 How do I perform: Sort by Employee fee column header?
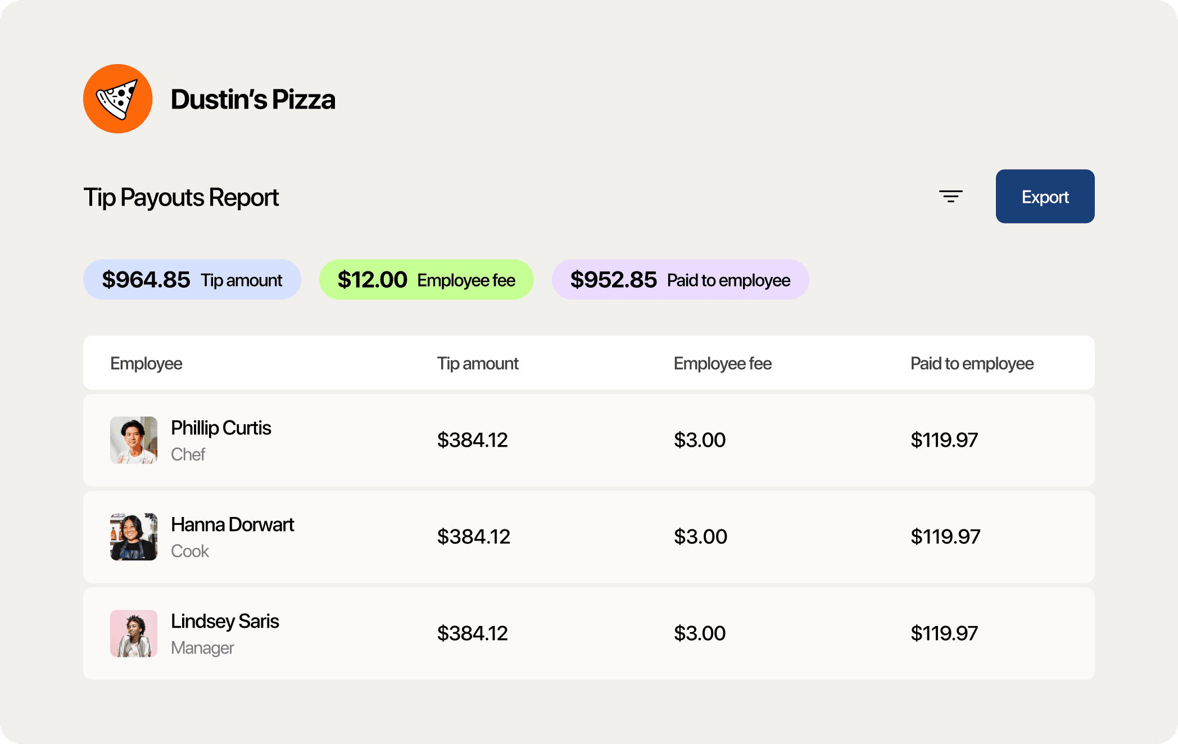[x=722, y=364]
